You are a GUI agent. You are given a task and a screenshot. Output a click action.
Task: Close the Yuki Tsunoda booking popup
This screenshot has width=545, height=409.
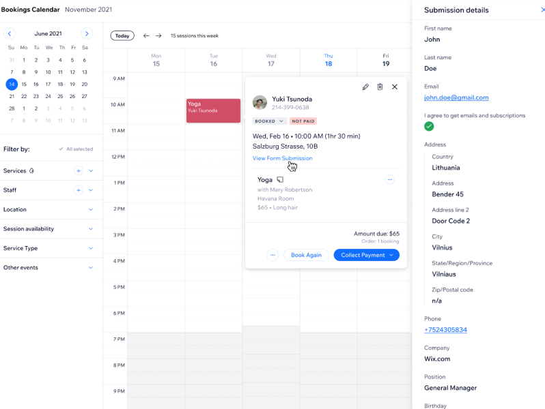395,87
